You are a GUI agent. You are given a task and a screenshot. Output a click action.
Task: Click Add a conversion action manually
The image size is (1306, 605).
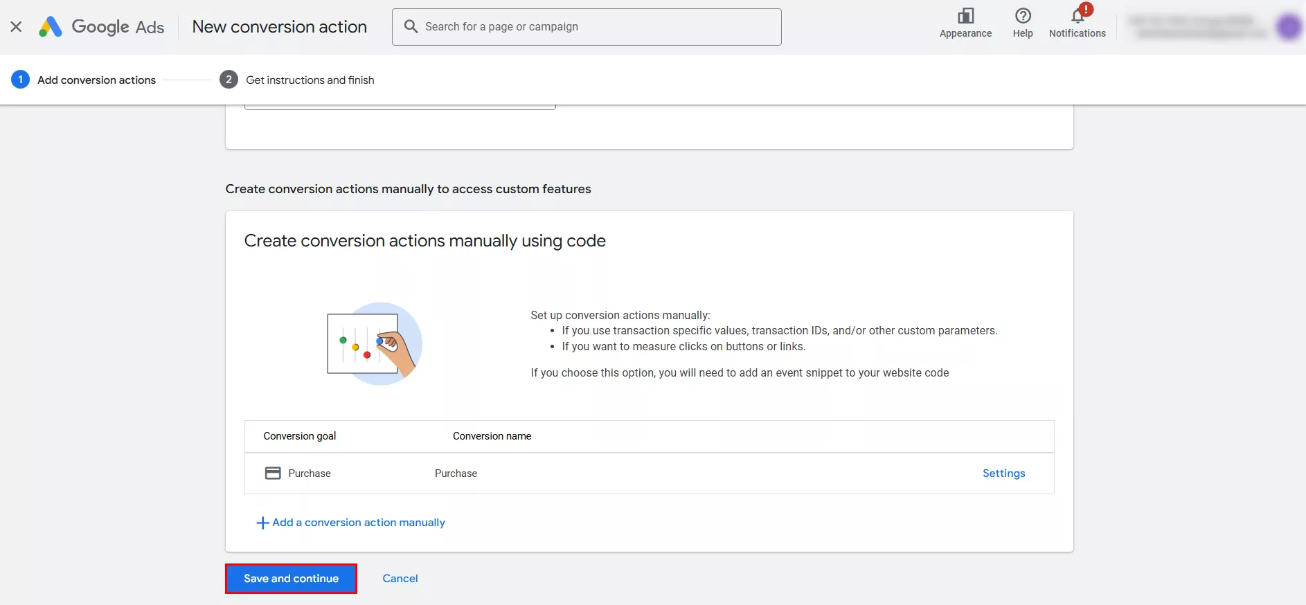coord(358,523)
